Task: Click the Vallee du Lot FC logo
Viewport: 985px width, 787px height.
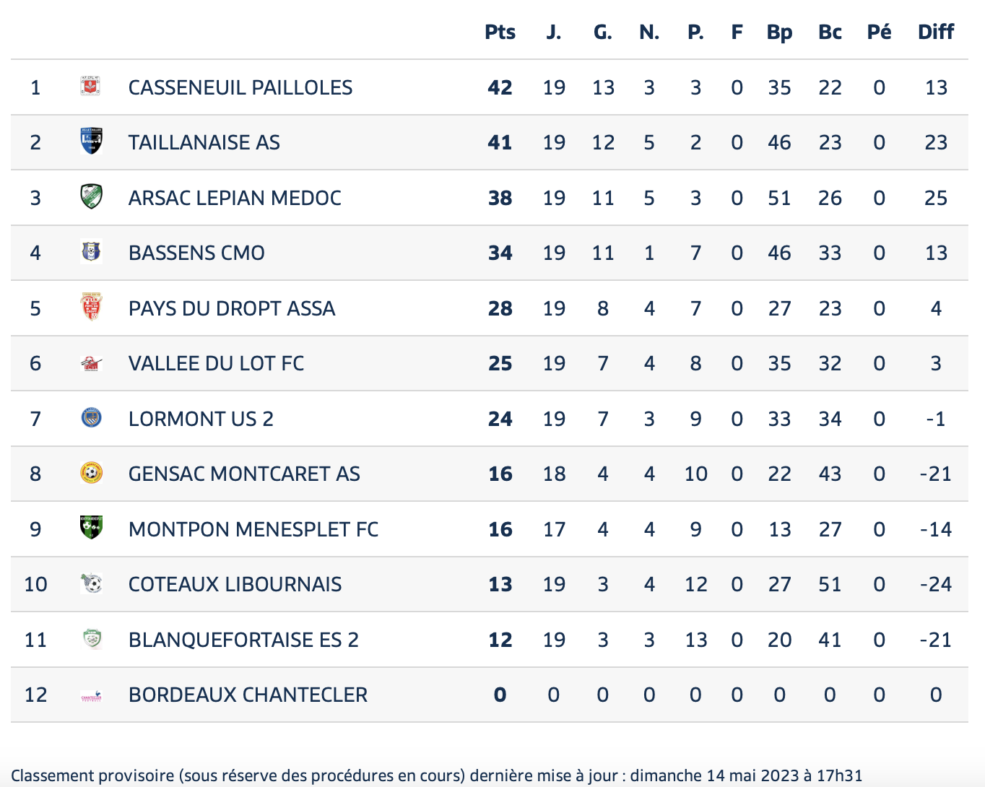Action: (91, 363)
